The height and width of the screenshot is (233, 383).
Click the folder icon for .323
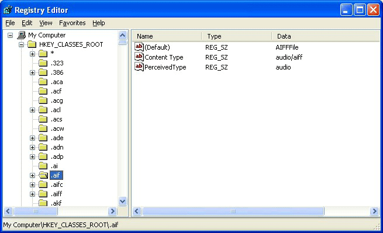[x=43, y=63]
